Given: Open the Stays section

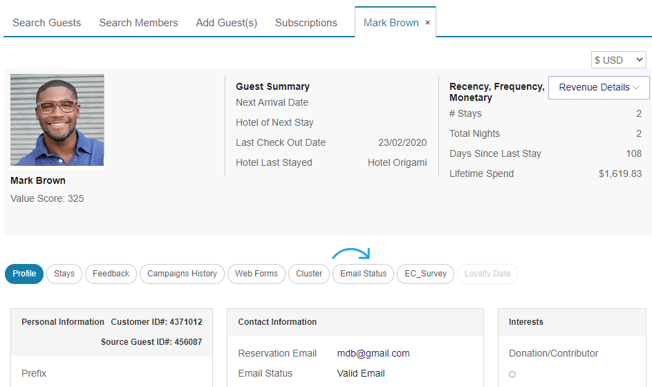Looking at the screenshot, I should (x=64, y=274).
